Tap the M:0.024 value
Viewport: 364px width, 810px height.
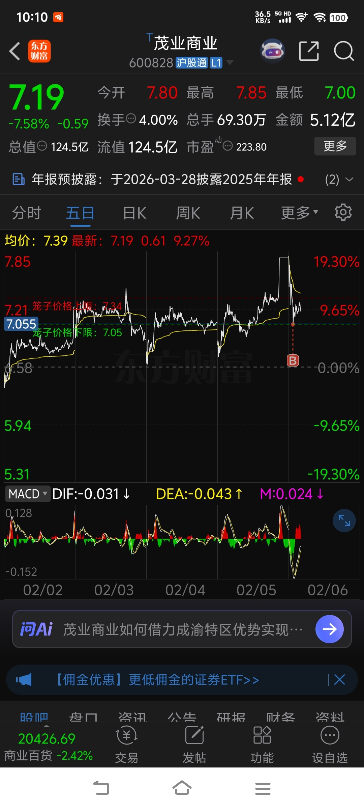(292, 494)
